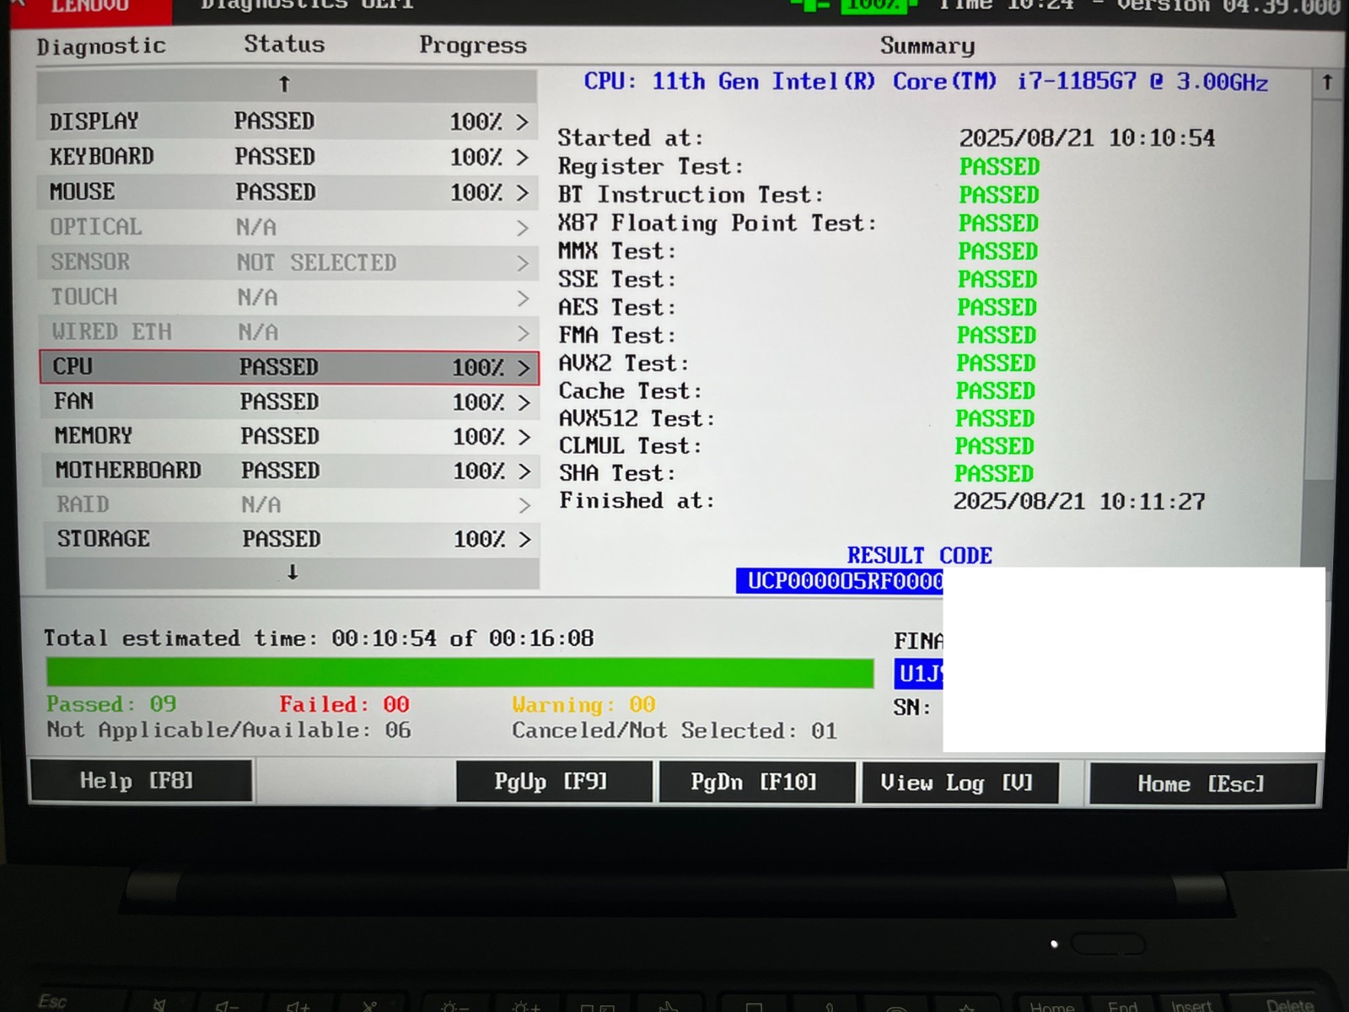
Task: Expand the KEYBOARD row chevron
Action: 523,158
